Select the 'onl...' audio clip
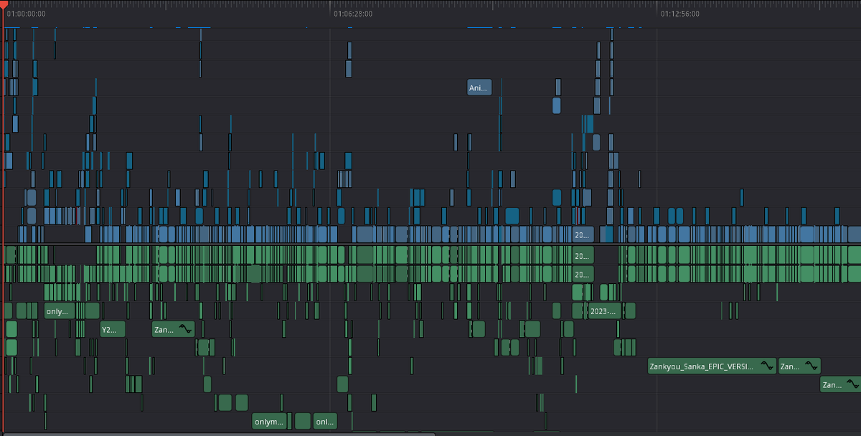The image size is (861, 436). pyautogui.click(x=324, y=422)
